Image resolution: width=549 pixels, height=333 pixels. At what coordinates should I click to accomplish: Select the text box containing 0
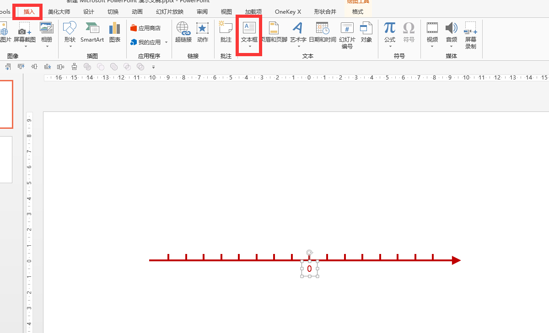(309, 269)
